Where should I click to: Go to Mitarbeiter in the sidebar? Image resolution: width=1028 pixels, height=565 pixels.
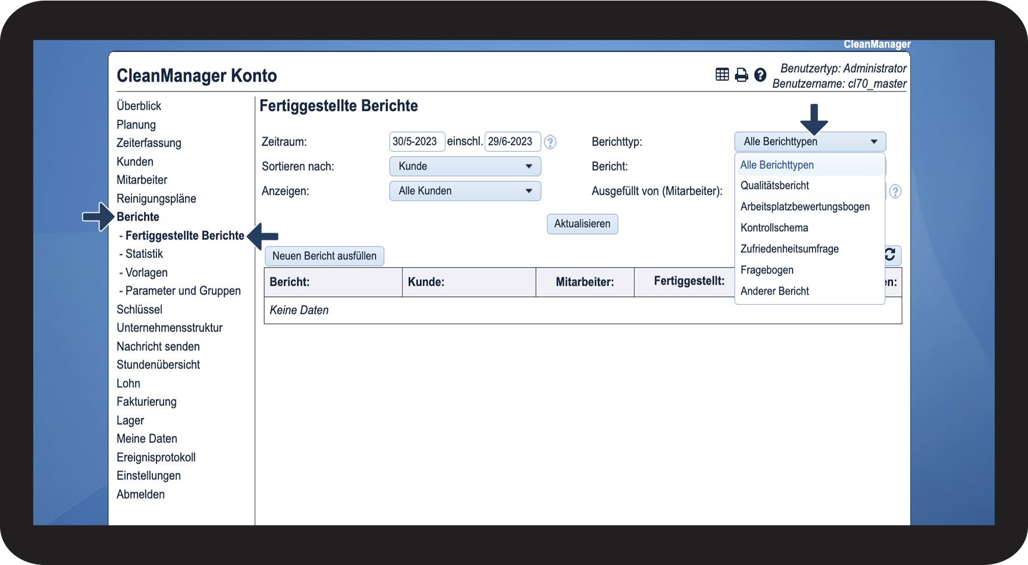pyautogui.click(x=142, y=180)
